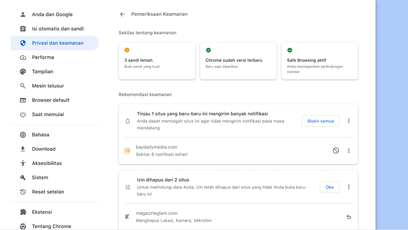The image size is (408, 230).
Task: Click the Rekomendasi keamanan heading
Action: coord(145,95)
